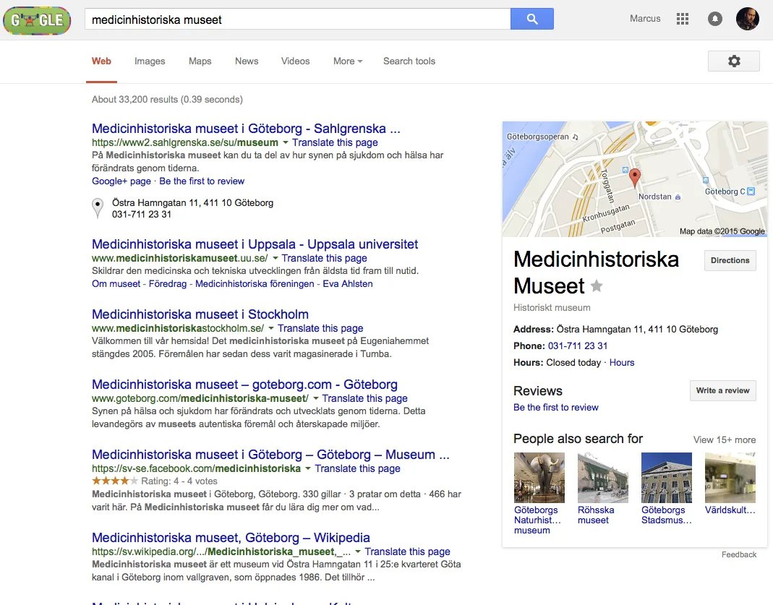The image size is (773, 605).
Task: Select the Web tab
Action: (x=101, y=61)
